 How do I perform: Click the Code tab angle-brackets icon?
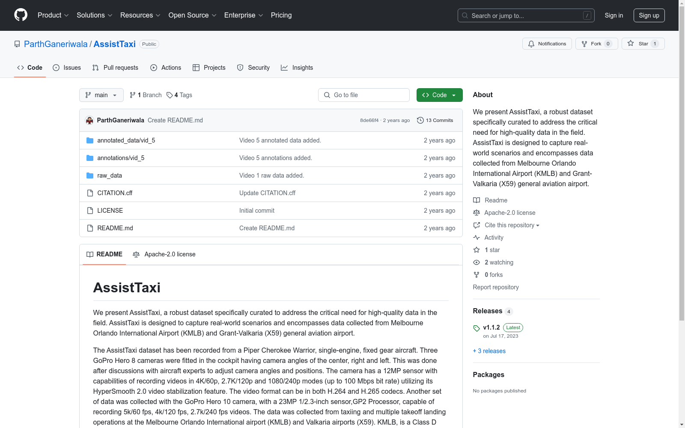(x=21, y=68)
